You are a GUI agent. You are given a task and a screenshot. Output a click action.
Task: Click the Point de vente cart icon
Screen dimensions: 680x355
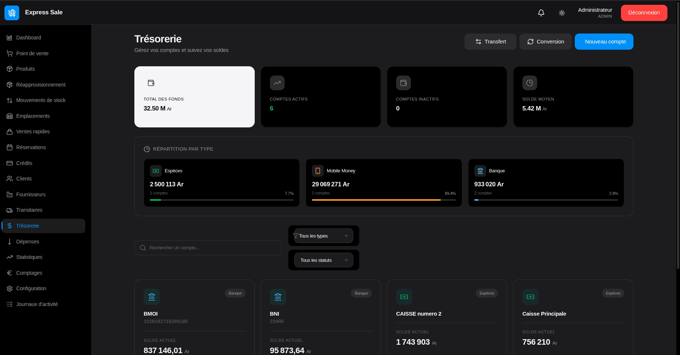pos(10,53)
